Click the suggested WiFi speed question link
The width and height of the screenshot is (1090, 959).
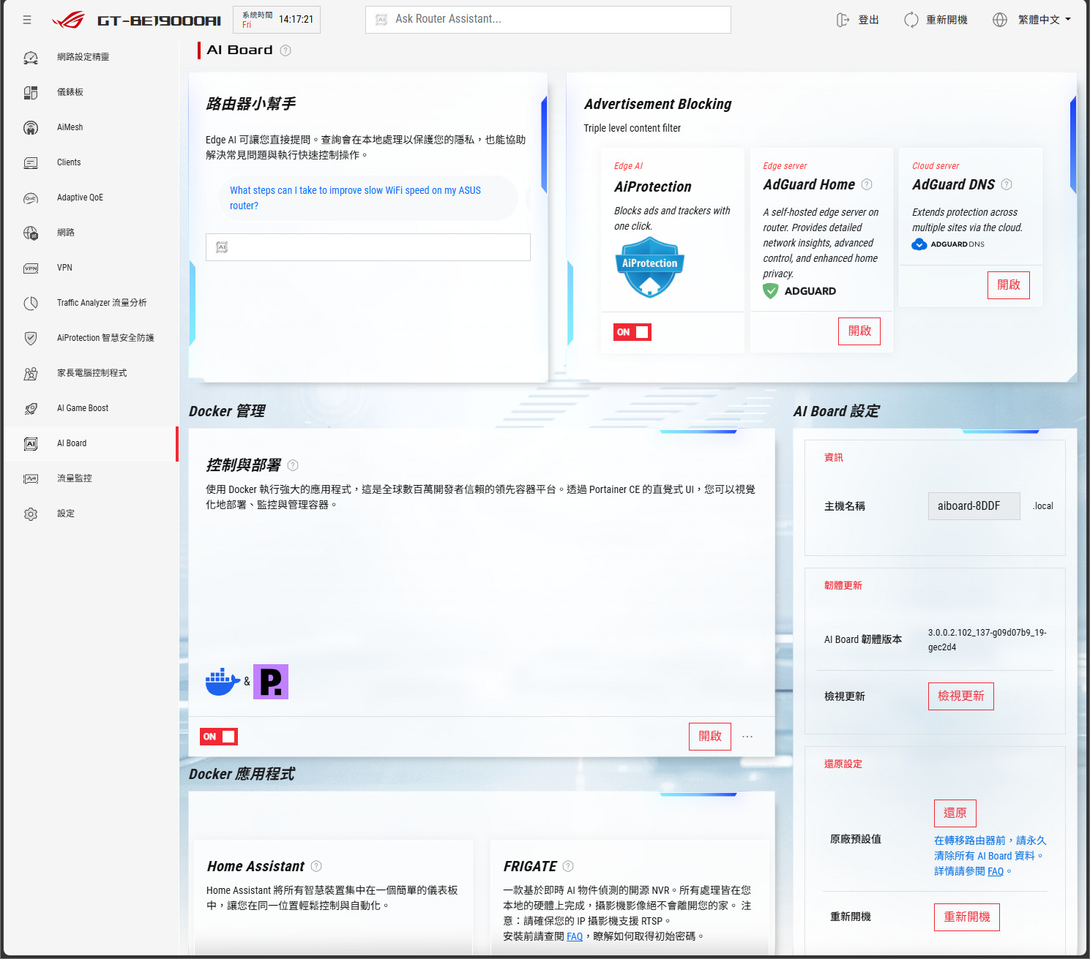click(356, 198)
